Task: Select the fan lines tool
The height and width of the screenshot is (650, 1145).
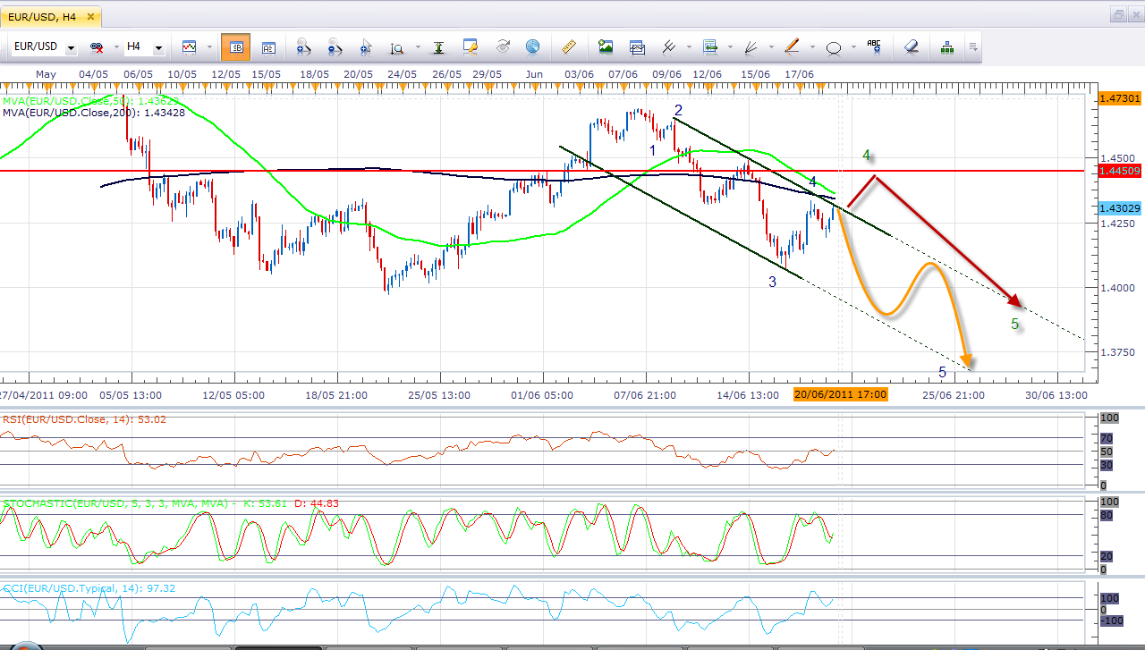Action: [751, 46]
